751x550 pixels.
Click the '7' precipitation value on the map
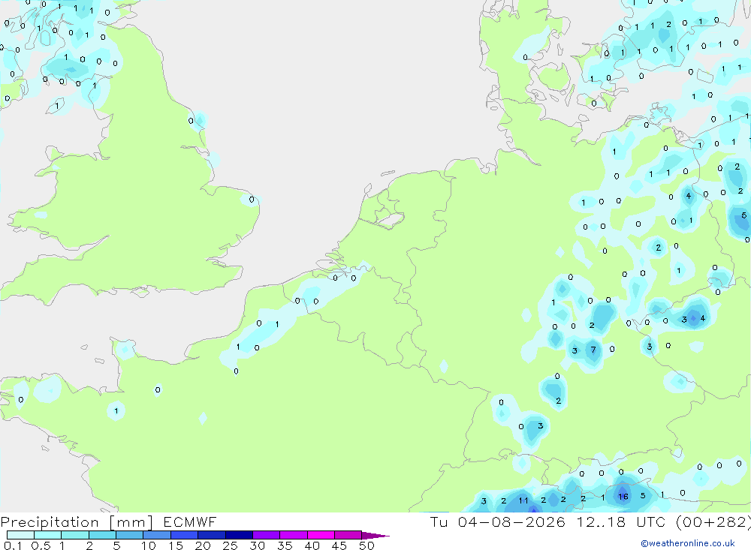(593, 350)
